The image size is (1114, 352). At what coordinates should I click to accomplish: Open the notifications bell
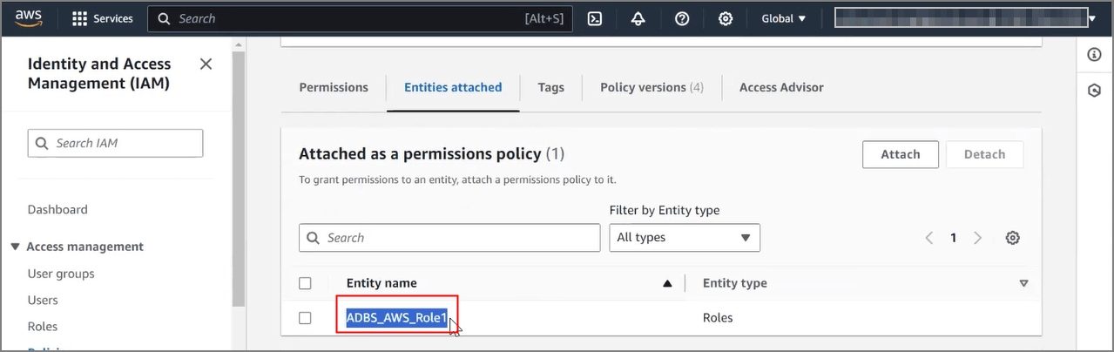[x=638, y=18]
